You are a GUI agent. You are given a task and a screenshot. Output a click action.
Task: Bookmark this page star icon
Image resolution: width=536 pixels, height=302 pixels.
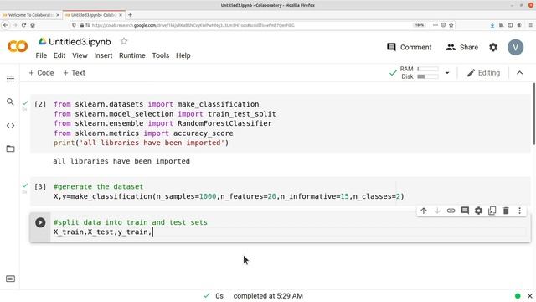click(x=451, y=25)
